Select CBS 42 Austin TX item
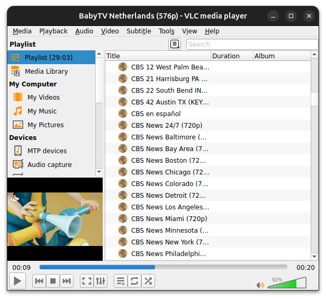Viewport: 326px width, 299px height. pos(208,102)
